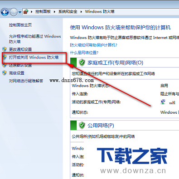179x179 pixels.
Task: Select the 阻止所有与 incoming connections value
Action: (x=169, y=94)
